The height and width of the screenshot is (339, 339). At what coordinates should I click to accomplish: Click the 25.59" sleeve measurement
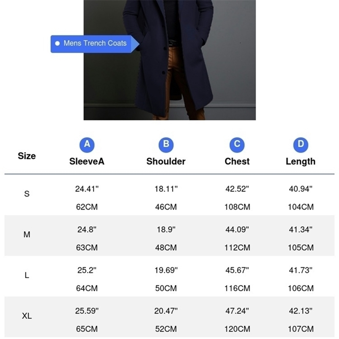pyautogui.click(x=87, y=311)
